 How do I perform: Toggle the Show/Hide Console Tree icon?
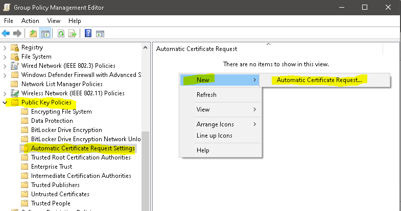(45, 34)
